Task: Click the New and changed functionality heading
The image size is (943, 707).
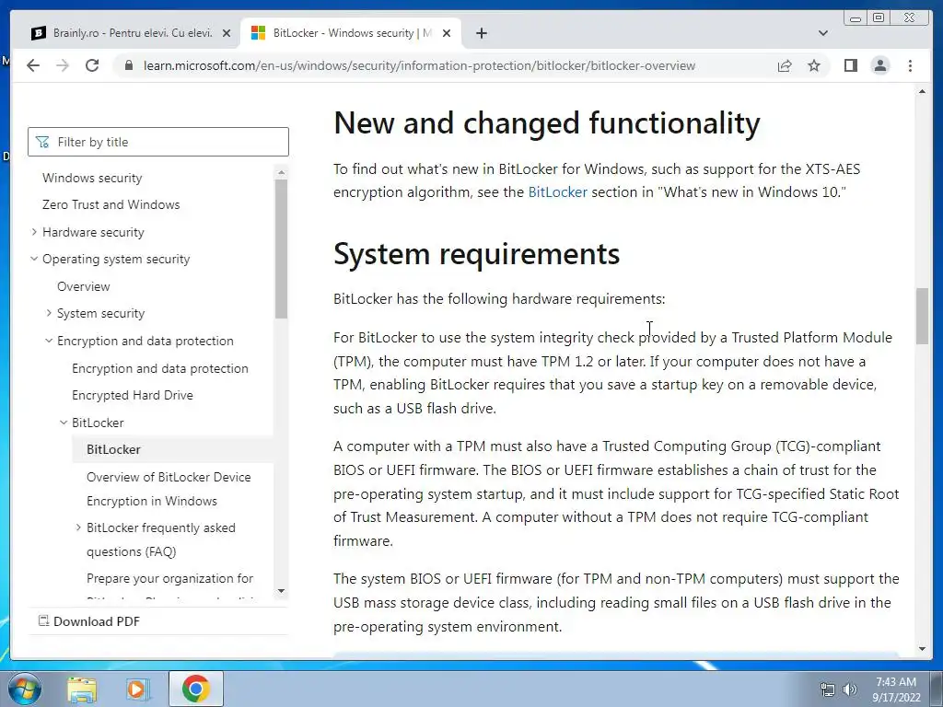Action: [547, 122]
